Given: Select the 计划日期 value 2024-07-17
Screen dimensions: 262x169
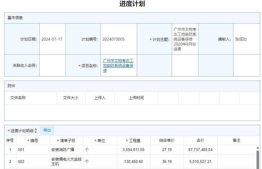Looking at the screenshot, I should 52,39.
